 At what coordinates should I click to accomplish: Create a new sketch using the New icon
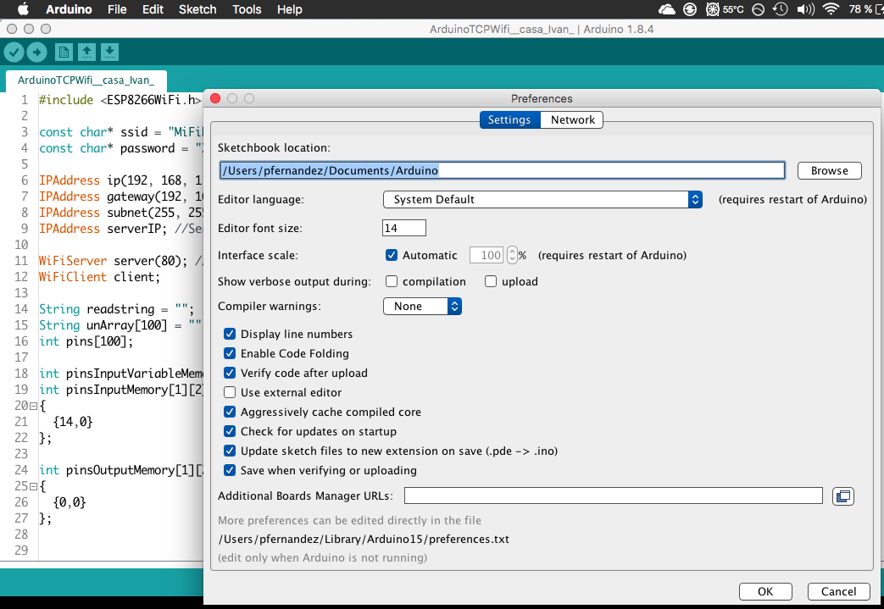click(64, 52)
